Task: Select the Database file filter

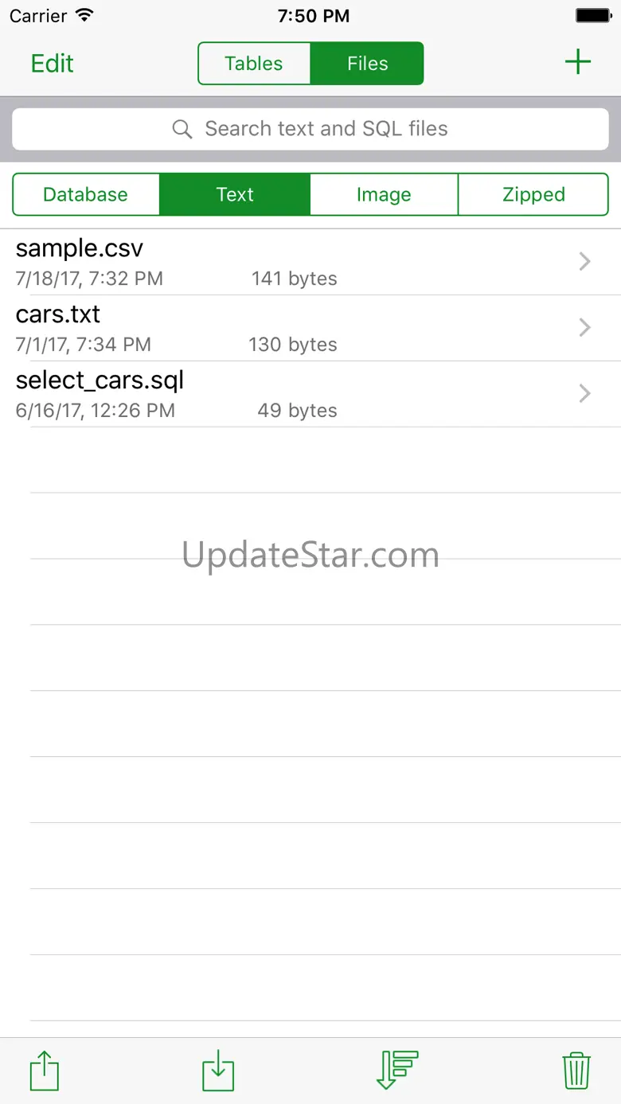Action: coord(86,195)
